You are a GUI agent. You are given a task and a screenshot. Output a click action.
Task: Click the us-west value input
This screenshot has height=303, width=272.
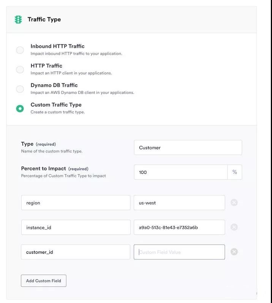click(179, 203)
